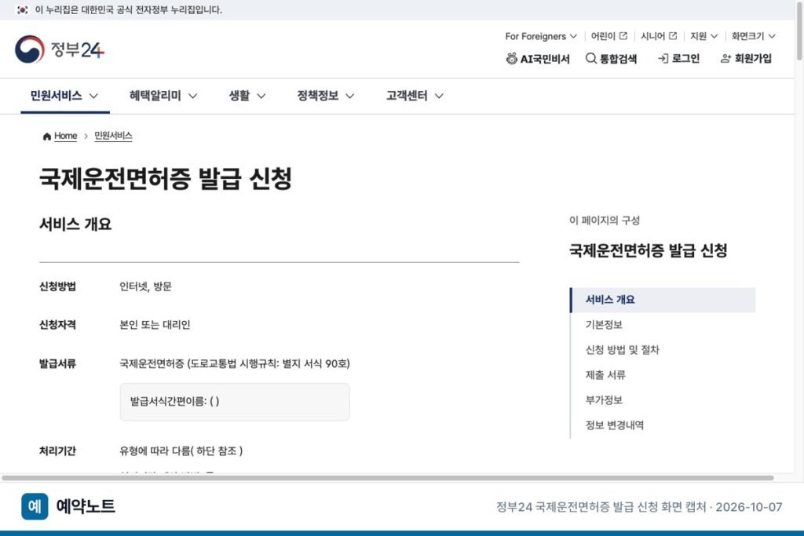The image size is (804, 536).
Task: Click the Korean flag icon in top banner
Action: click(23, 9)
